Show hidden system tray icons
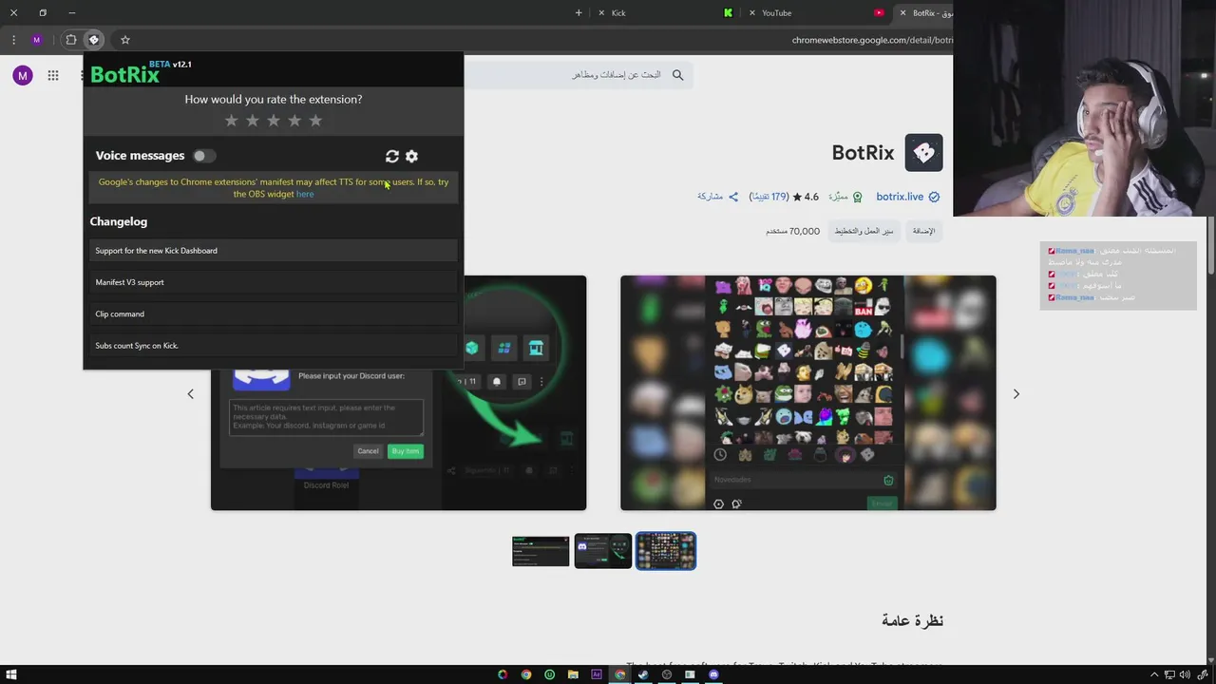The image size is (1216, 684). (x=1154, y=674)
